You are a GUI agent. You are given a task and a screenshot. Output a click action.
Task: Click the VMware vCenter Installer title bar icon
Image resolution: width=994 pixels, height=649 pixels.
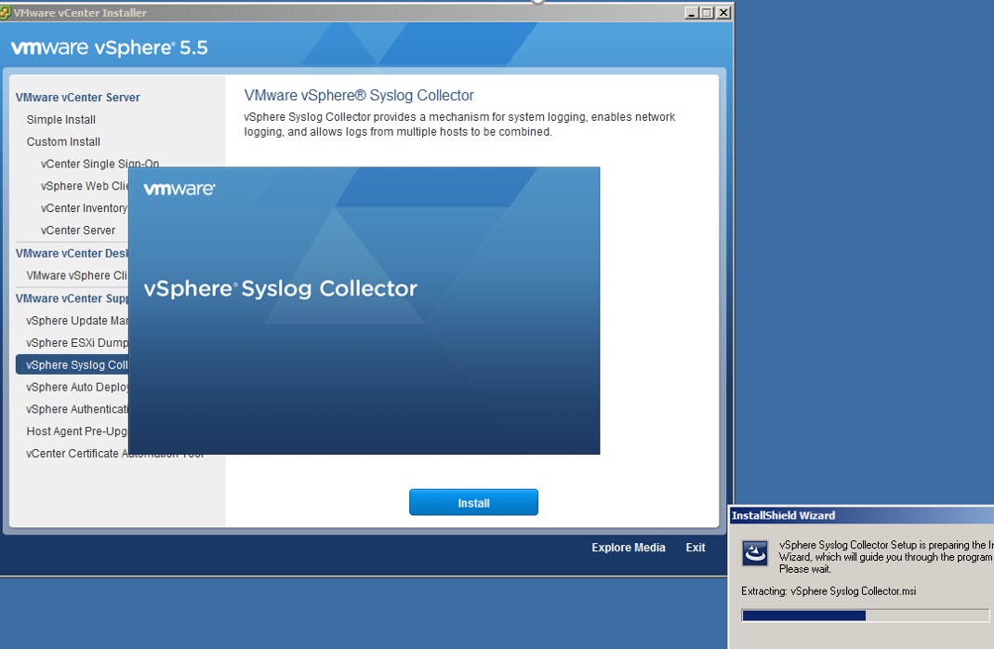tap(6, 13)
